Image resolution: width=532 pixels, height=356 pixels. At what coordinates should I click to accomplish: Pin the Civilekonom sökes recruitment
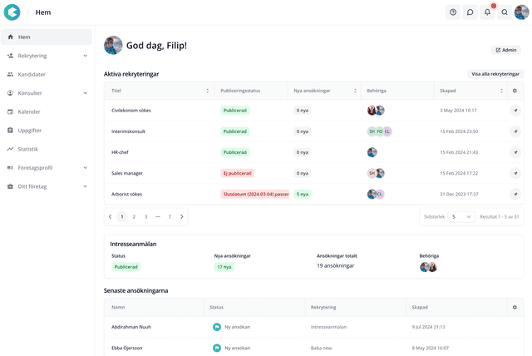[515, 110]
